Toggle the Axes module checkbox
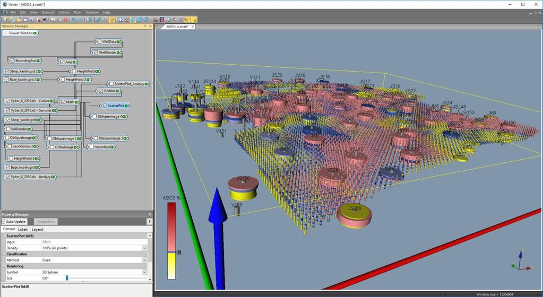 coord(62,62)
